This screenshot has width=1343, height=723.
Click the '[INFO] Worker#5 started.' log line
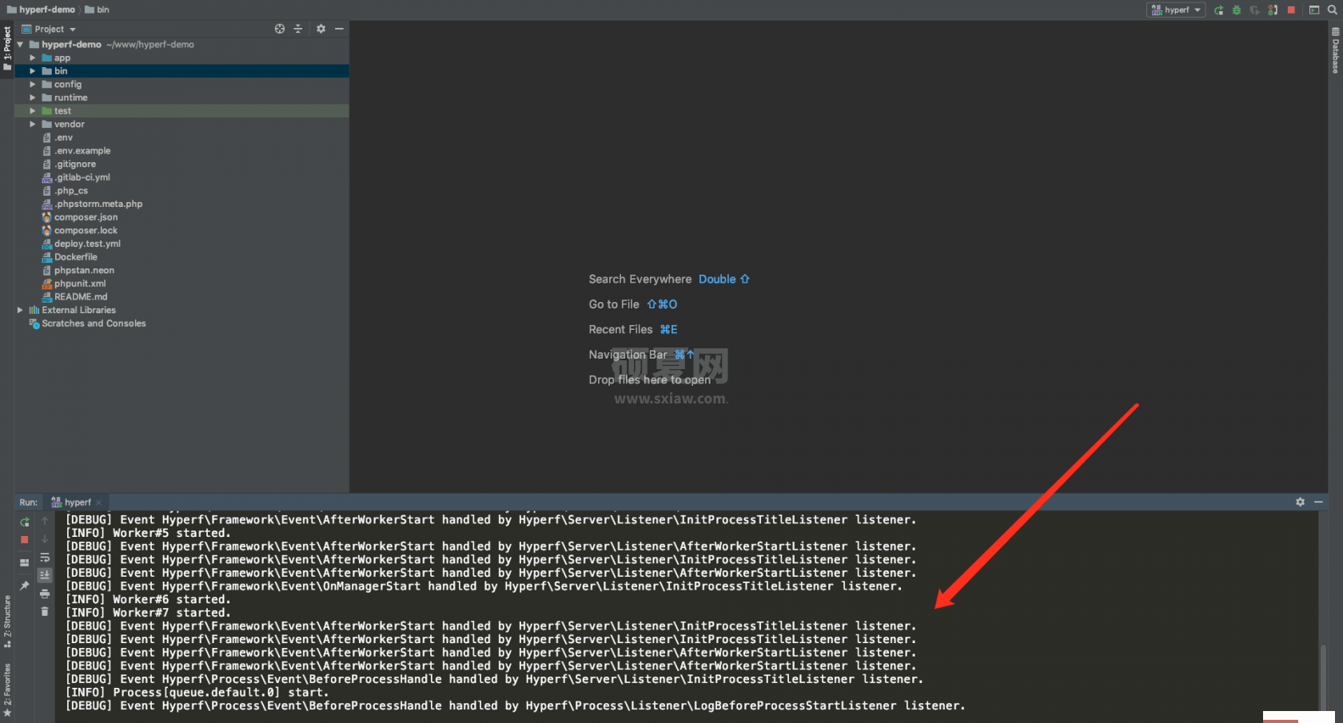[x=148, y=533]
